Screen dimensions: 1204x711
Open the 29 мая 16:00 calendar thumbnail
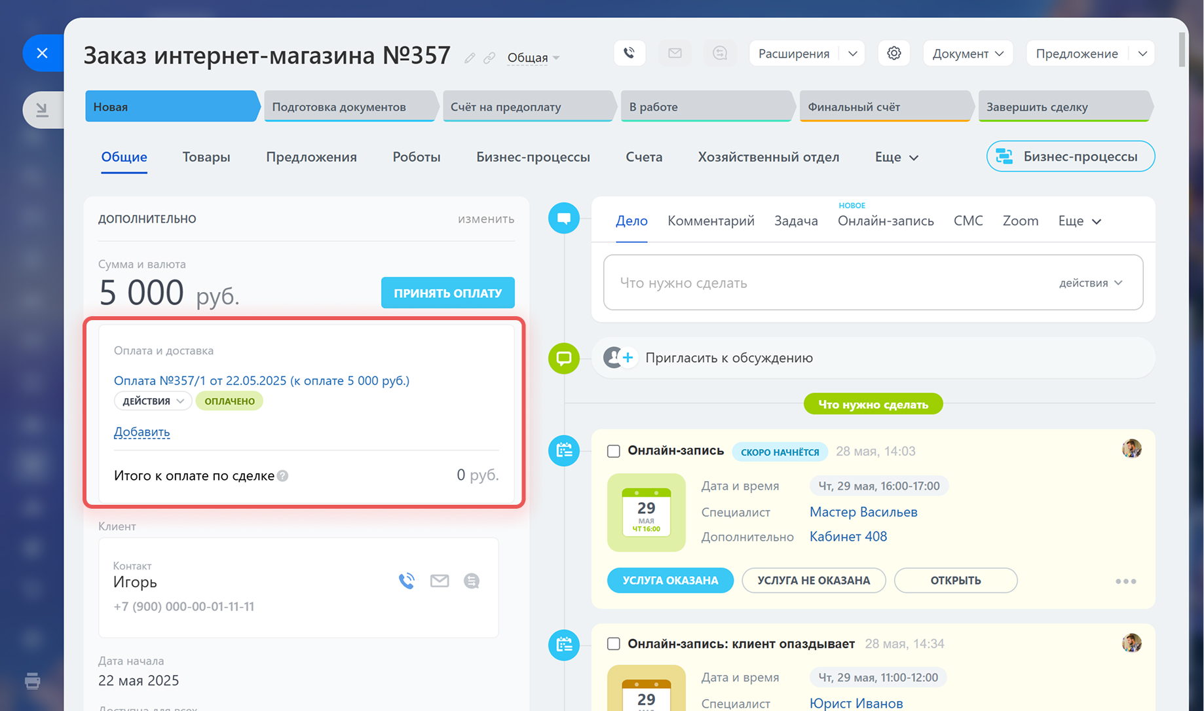click(647, 513)
